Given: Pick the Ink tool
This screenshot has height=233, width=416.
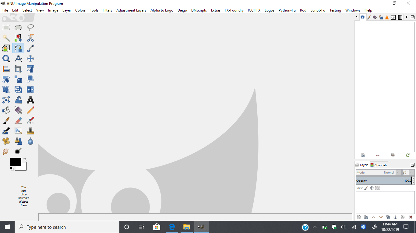Looking at the screenshot, I should [6, 131].
